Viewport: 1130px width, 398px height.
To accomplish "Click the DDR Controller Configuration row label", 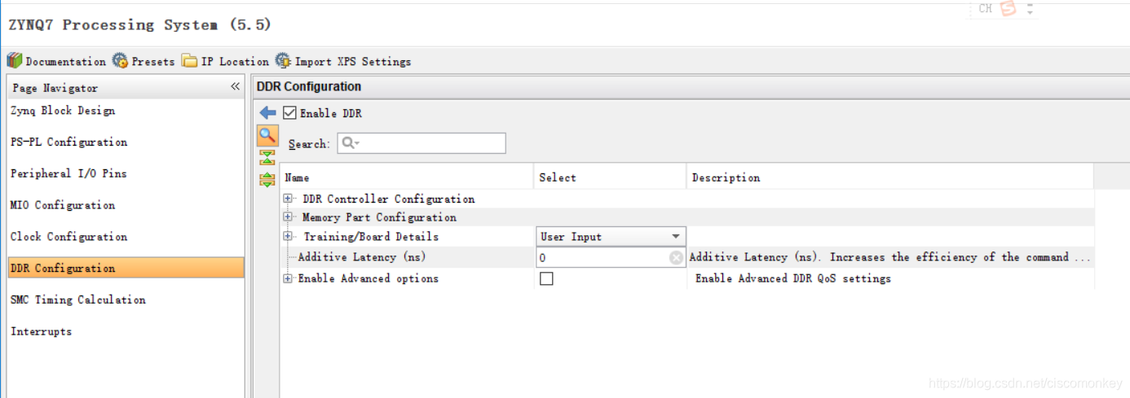I will pyautogui.click(x=388, y=199).
